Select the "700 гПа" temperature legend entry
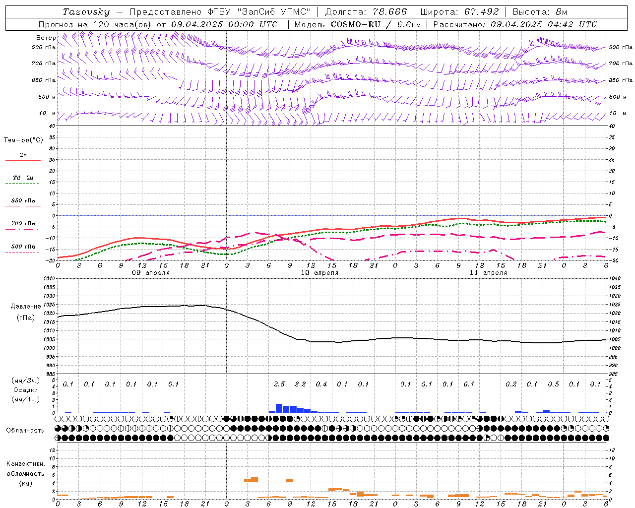Screen dimensions: 635x508 [23, 223]
